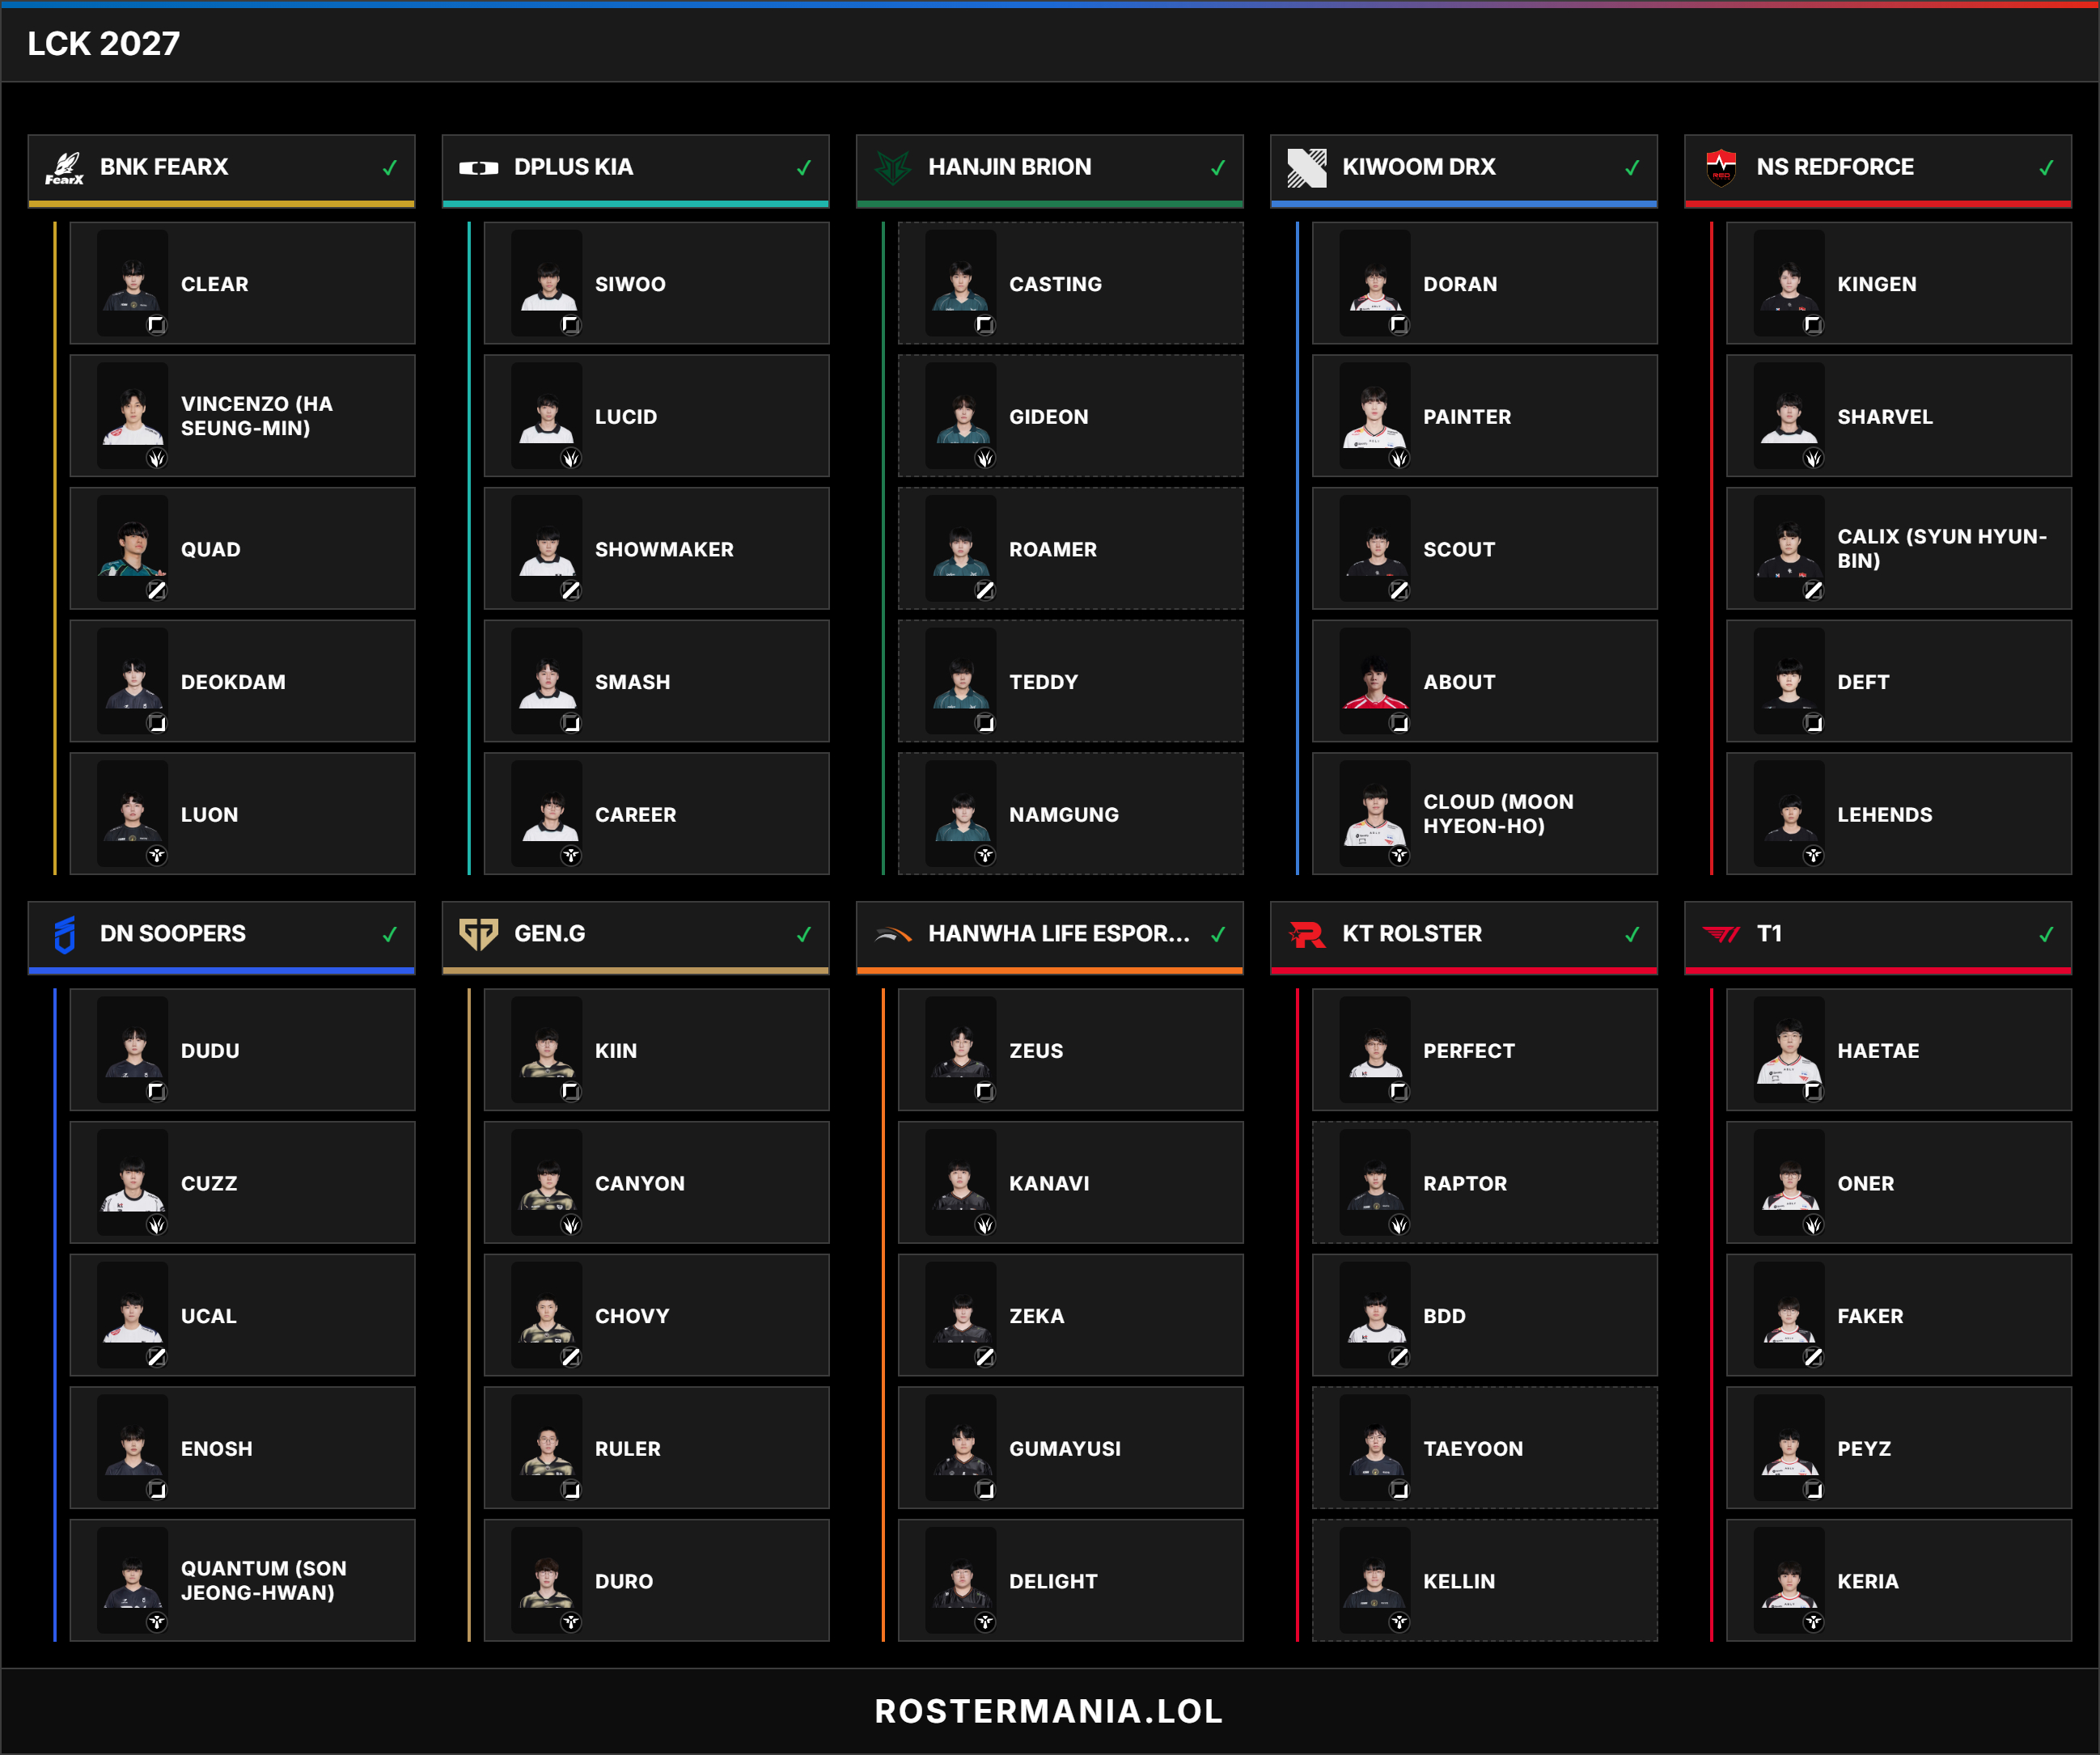Select the Quantum (Son Jeong-Hwan) name

pos(263,1581)
